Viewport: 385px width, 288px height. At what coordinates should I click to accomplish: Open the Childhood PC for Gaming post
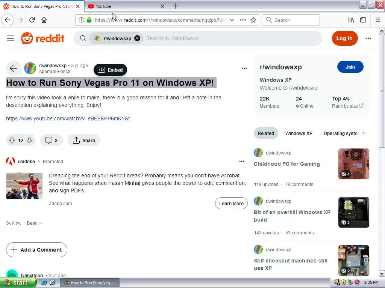tap(287, 164)
